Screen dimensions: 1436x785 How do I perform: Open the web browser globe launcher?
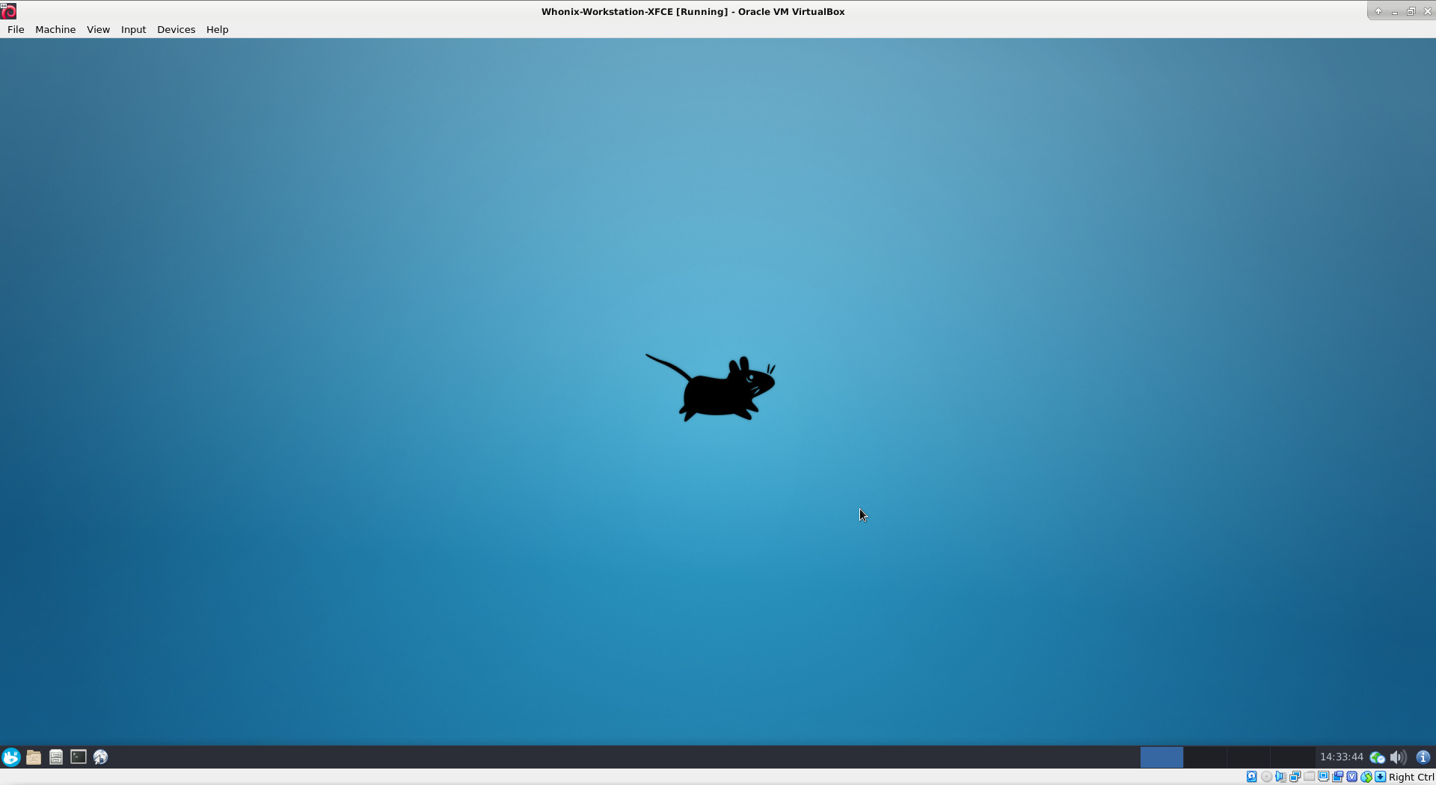pyautogui.click(x=101, y=757)
